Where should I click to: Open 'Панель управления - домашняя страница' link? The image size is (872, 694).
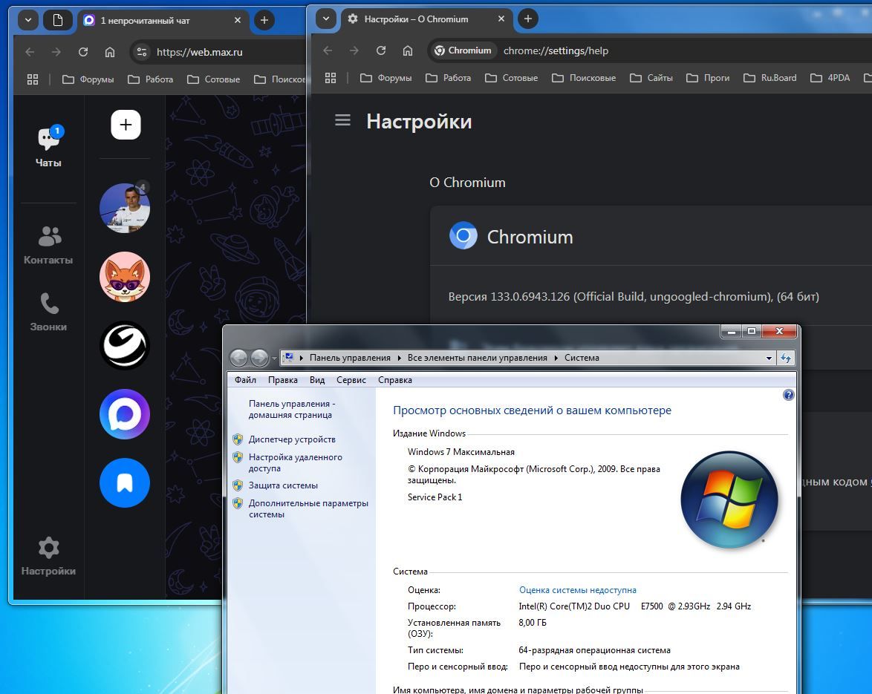pos(291,410)
